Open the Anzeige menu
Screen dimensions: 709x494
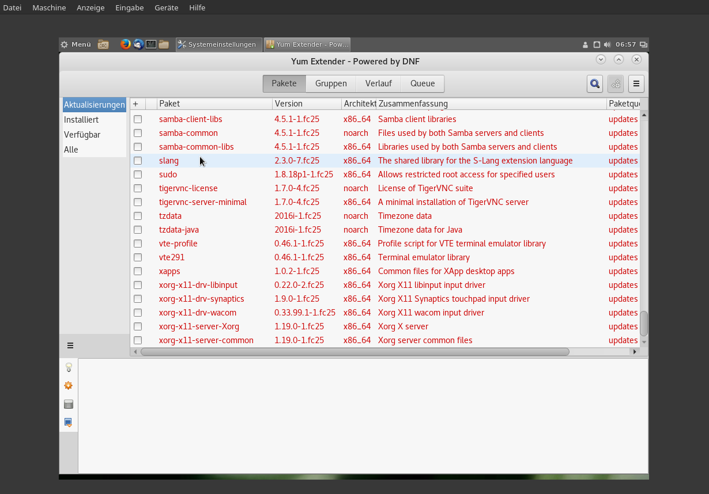(90, 7)
